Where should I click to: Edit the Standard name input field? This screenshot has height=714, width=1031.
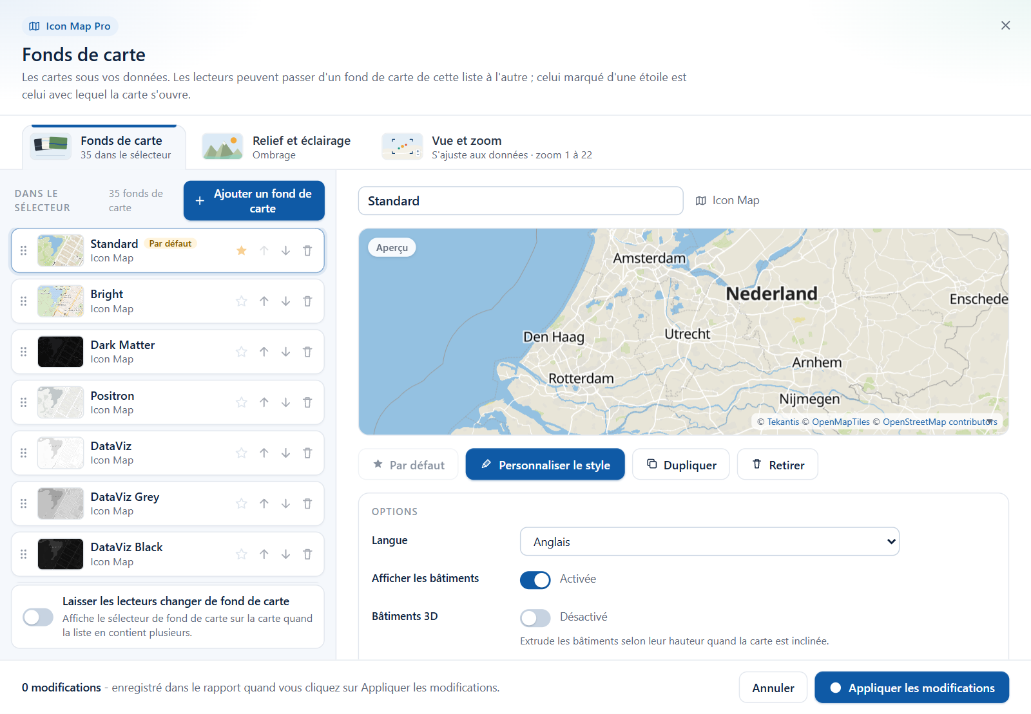521,201
